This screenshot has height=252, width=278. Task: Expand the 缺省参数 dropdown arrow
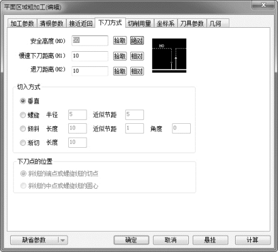point(63,240)
